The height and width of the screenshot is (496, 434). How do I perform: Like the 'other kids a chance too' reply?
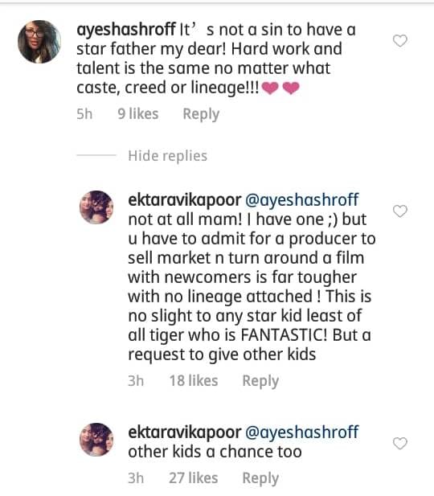point(399,443)
